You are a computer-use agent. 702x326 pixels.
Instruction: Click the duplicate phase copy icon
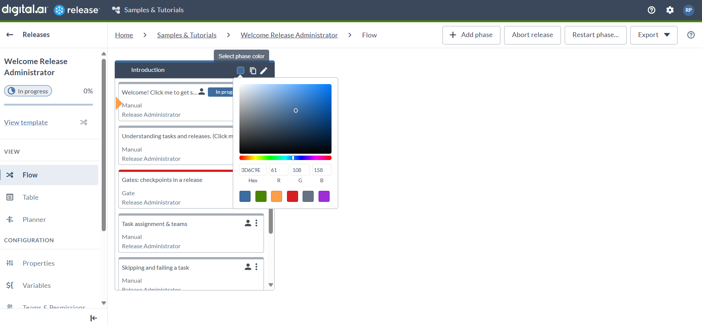(253, 70)
